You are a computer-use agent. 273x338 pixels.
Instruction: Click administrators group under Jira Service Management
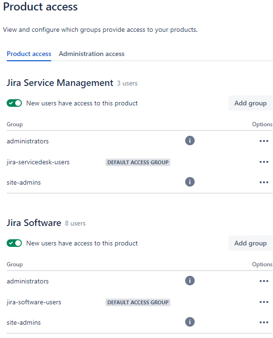click(28, 141)
